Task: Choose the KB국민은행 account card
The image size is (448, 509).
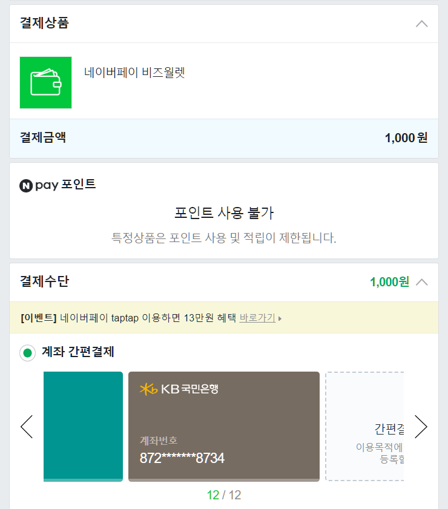Action: point(224,426)
